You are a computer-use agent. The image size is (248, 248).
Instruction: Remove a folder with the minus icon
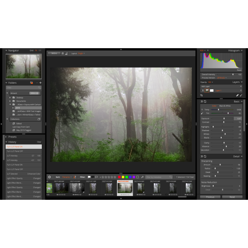(x=37, y=83)
